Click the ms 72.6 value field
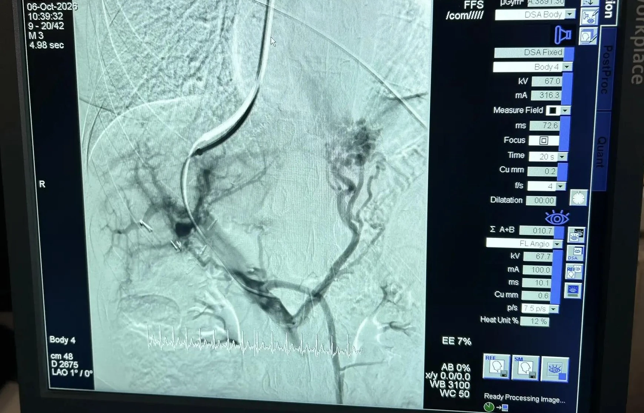 pos(544,125)
